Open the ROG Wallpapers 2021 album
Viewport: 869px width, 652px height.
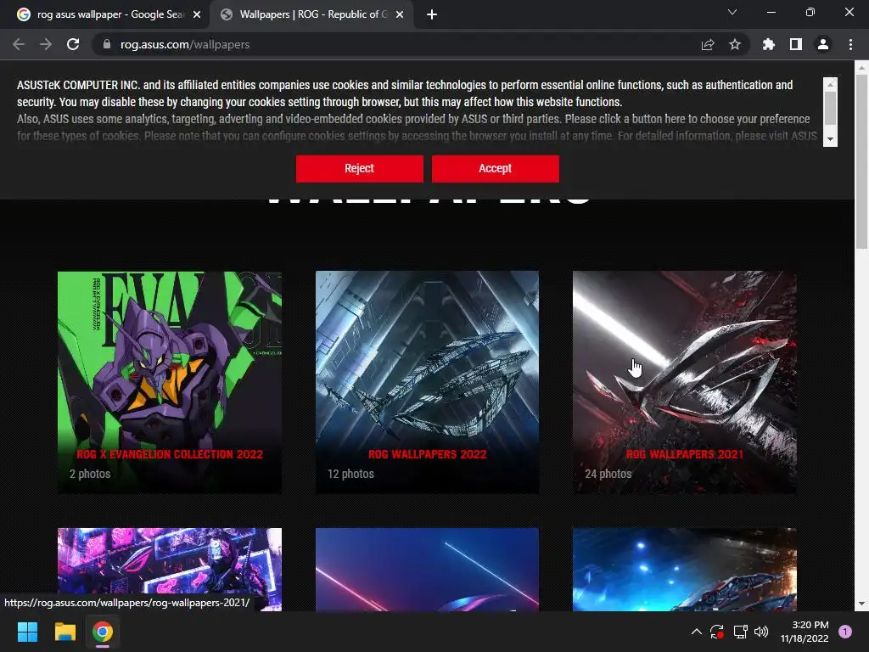click(x=685, y=383)
